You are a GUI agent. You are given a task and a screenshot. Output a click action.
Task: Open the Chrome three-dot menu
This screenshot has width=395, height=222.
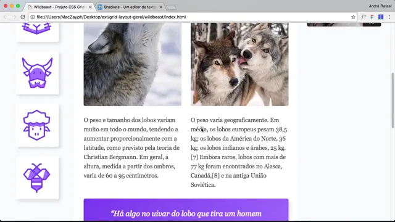389,17
